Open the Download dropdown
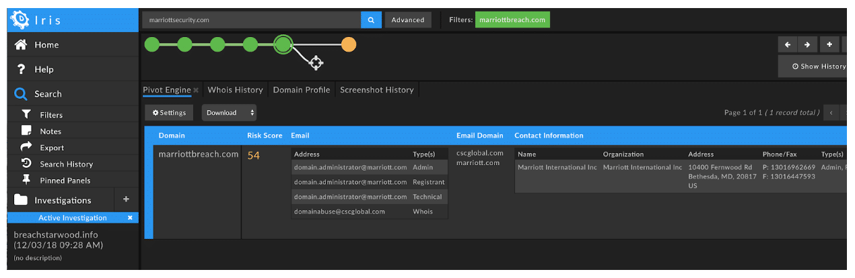Image resolution: width=855 pixels, height=278 pixels. tap(229, 113)
